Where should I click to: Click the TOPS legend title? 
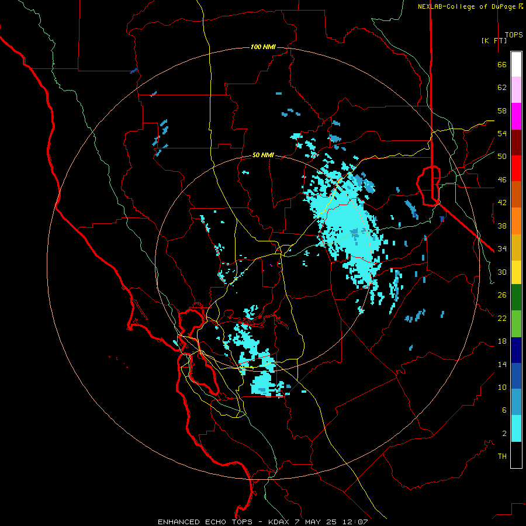pyautogui.click(x=514, y=34)
